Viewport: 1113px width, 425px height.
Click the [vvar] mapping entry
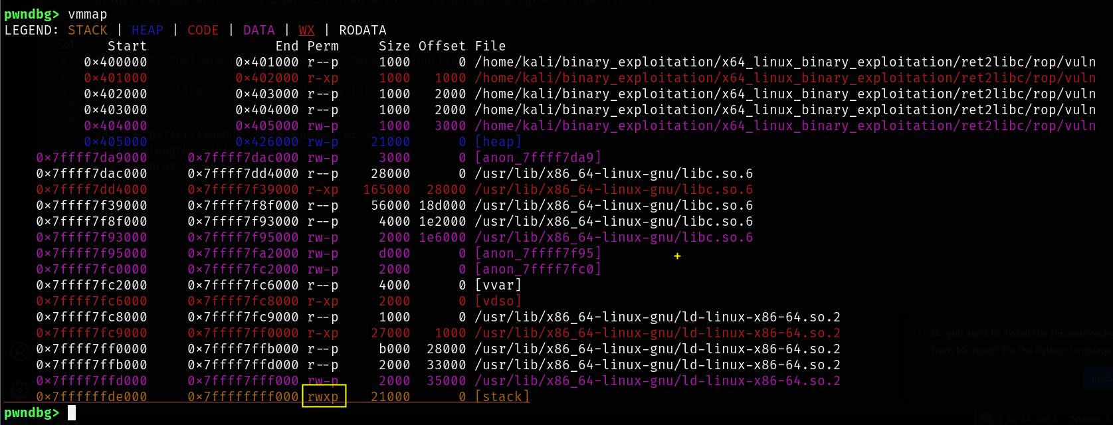[x=498, y=285]
